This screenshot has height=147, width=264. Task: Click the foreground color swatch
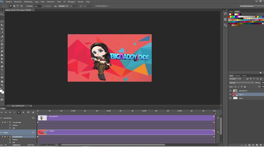click(1, 91)
